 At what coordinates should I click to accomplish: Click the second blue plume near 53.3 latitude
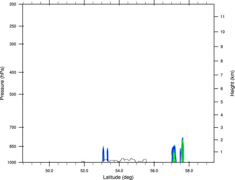[x=108, y=154]
